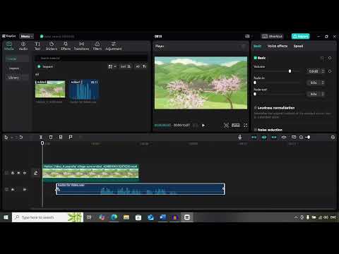Toggle main track magnet
This screenshot has width=339, height=254.
point(254,137)
